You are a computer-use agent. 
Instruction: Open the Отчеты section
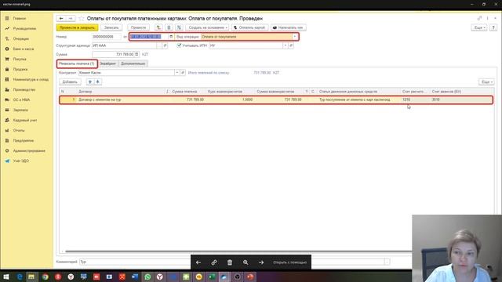pos(19,131)
